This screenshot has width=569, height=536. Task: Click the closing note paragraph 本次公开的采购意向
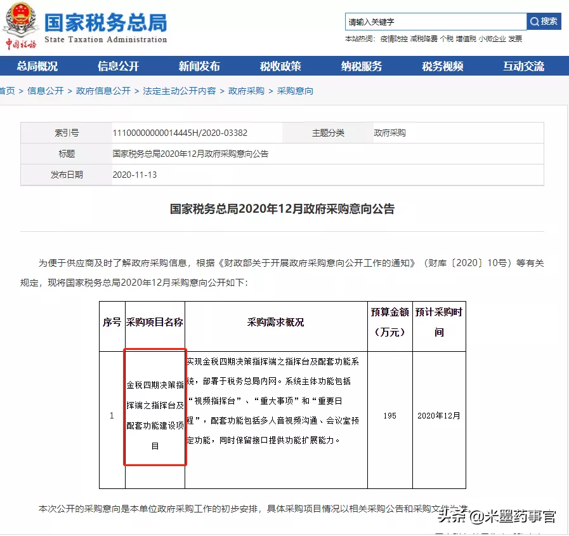click(254, 509)
